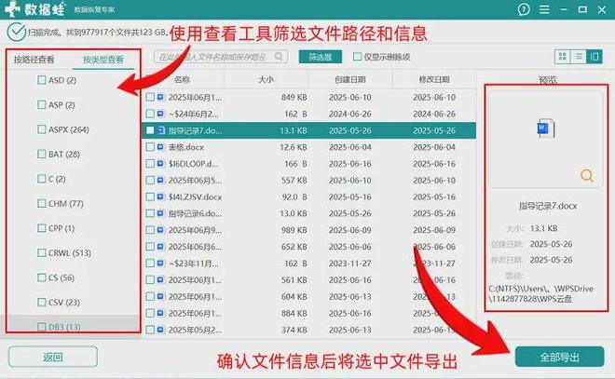Click the preview file name 指导记录7.docx
Viewport: 615px width, 379px height.
548,206
